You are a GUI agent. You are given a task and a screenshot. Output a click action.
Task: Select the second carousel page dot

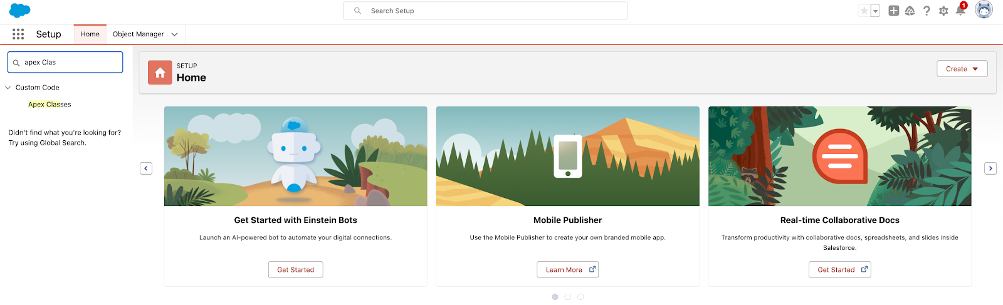[568, 297]
